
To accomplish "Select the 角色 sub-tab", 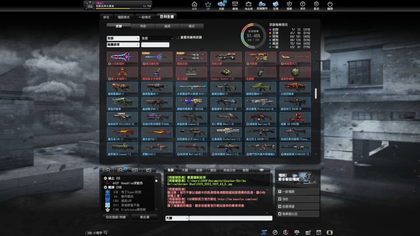I will coord(143,26).
